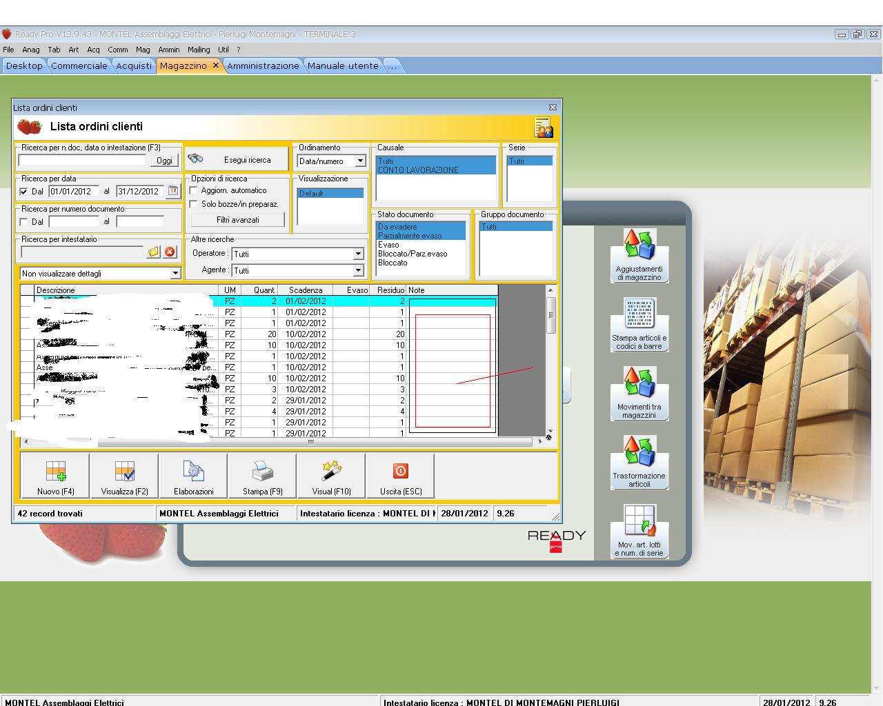Enable Solo bozze/in preparaz. checkbox

[x=194, y=204]
